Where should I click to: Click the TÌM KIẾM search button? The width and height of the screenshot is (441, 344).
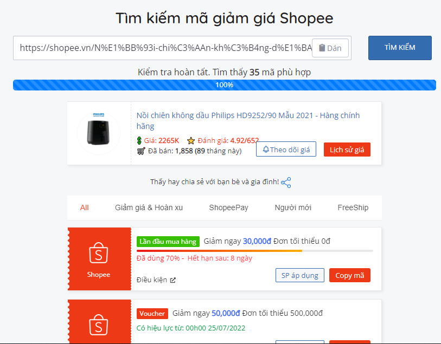pyautogui.click(x=400, y=48)
